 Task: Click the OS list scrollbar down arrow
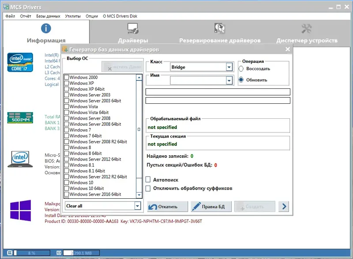click(139, 195)
